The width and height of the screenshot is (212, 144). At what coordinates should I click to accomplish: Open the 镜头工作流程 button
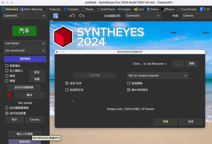coord(25,134)
